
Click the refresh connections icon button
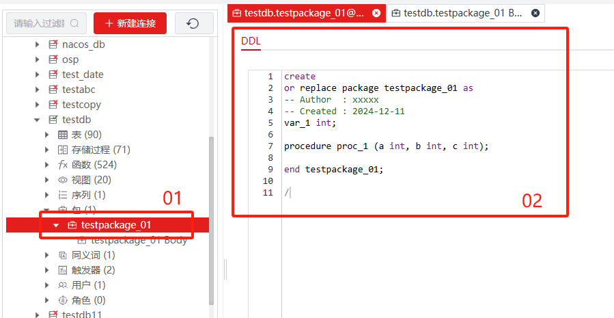tap(194, 23)
